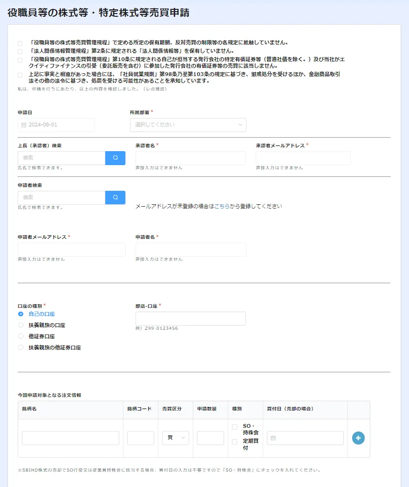
Task: Add an order row with the plus icon
Action: [358, 438]
